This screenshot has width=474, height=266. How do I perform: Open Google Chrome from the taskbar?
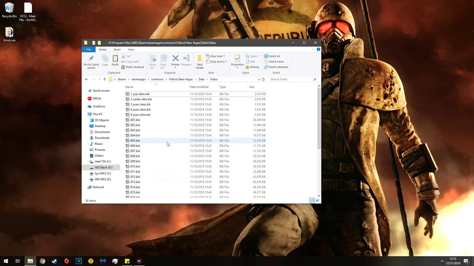point(42,261)
